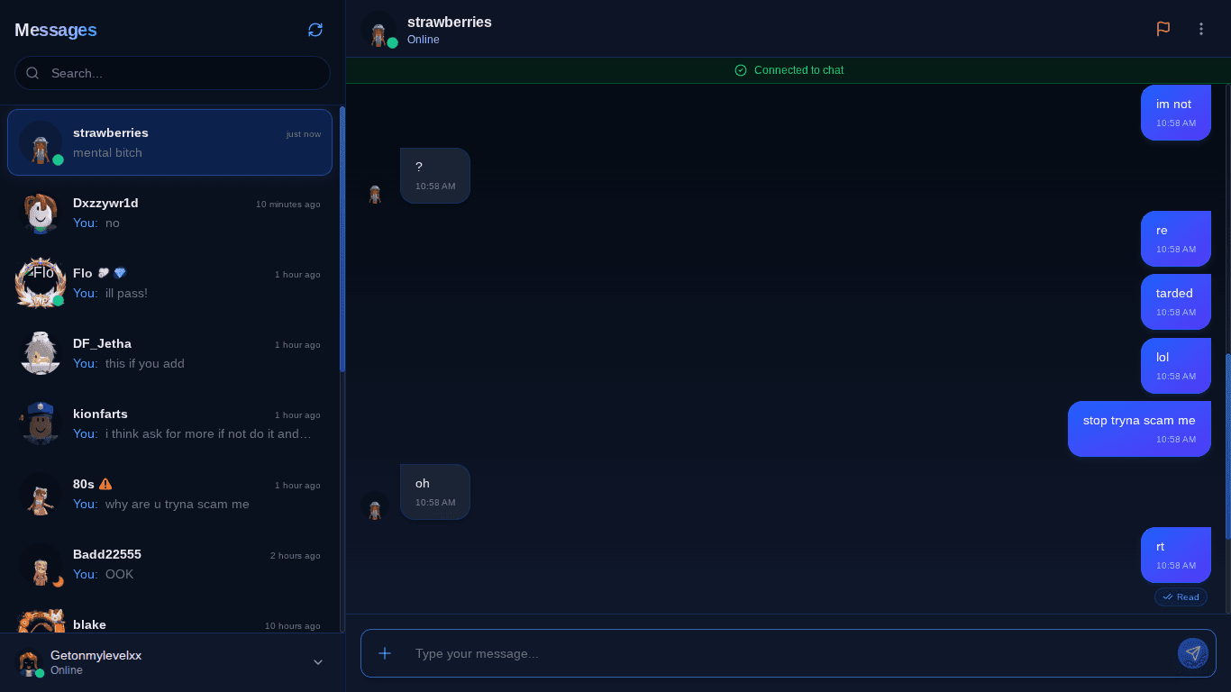
Task: Refresh the Messages list
Action: (x=315, y=30)
